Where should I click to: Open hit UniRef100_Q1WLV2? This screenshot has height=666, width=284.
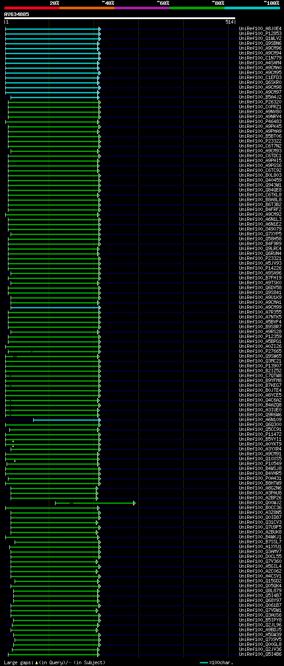click(260, 38)
